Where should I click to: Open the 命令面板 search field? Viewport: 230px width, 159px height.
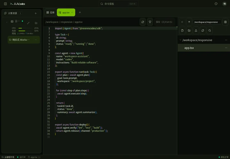(x=118, y=4)
